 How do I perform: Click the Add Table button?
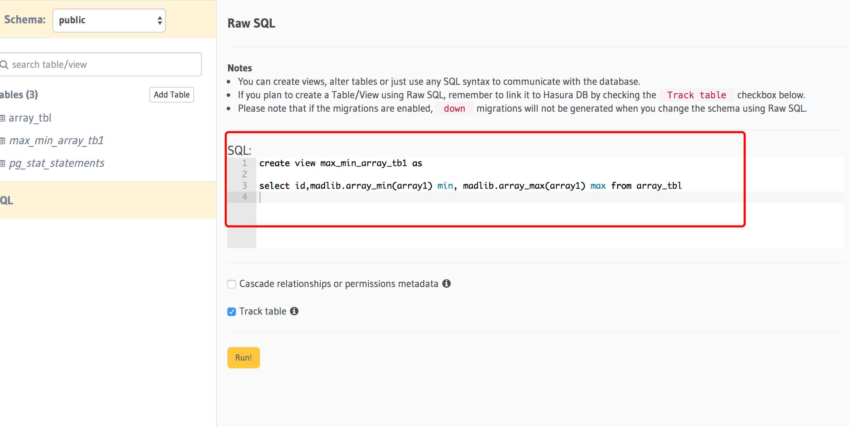pyautogui.click(x=172, y=95)
